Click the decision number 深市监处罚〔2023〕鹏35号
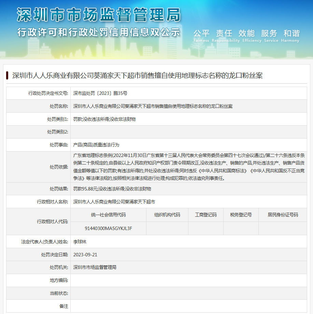 coord(100,93)
